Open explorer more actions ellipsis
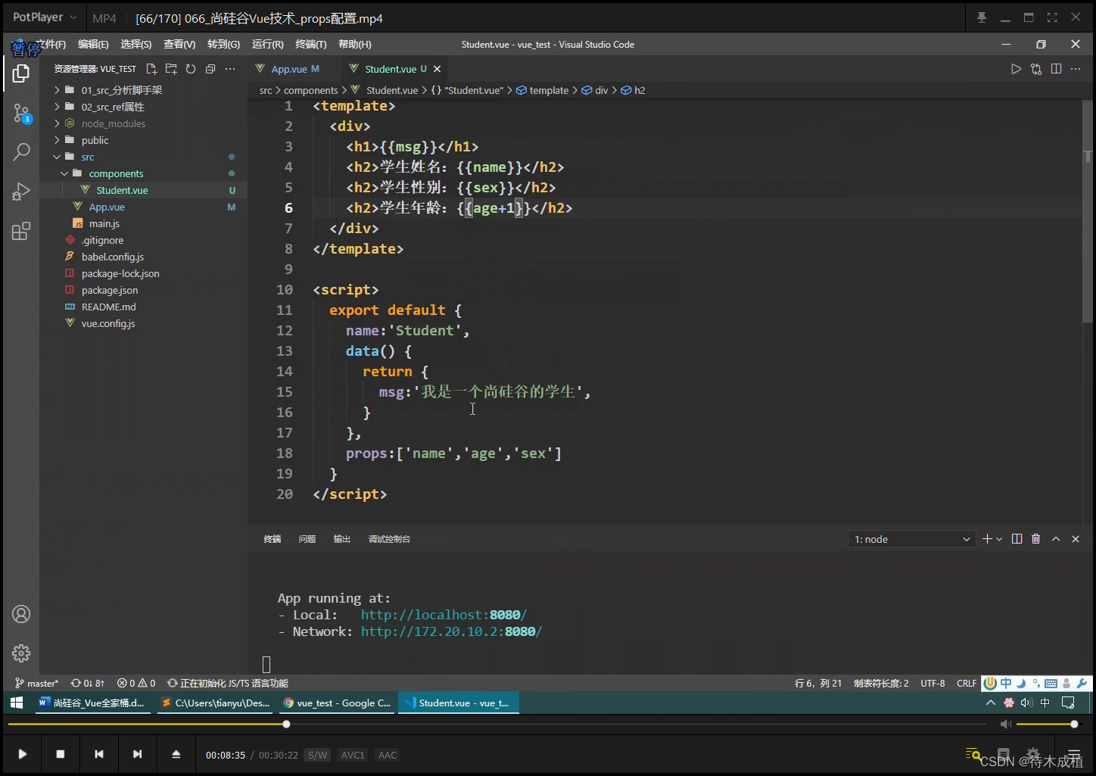The height and width of the screenshot is (776, 1096). (230, 69)
